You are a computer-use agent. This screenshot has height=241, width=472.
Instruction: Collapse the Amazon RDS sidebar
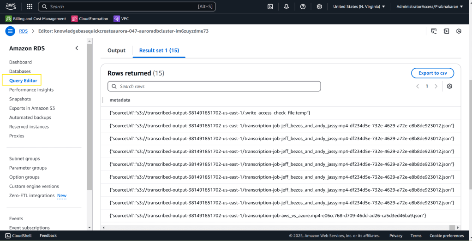point(77,48)
